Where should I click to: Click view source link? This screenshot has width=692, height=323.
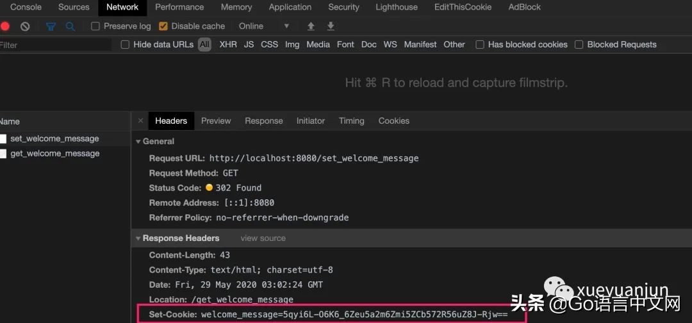tap(263, 238)
